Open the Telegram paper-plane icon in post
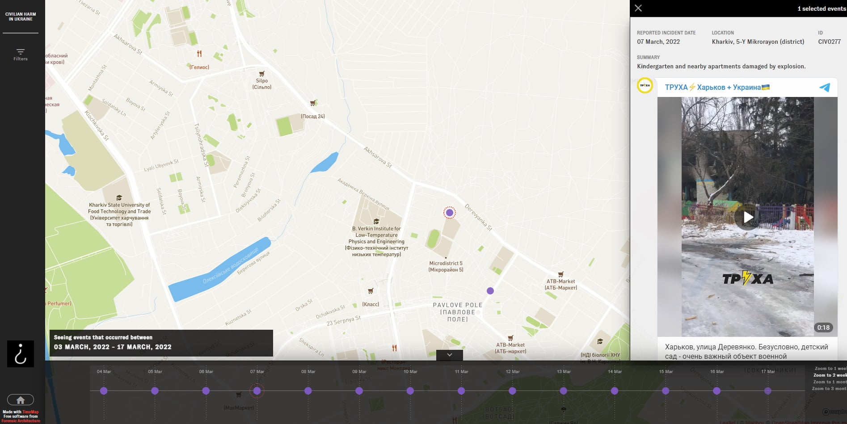Viewport: 847px width, 424px height. click(x=825, y=88)
